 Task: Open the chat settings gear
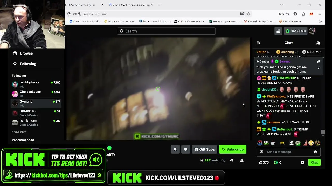(x=303, y=162)
